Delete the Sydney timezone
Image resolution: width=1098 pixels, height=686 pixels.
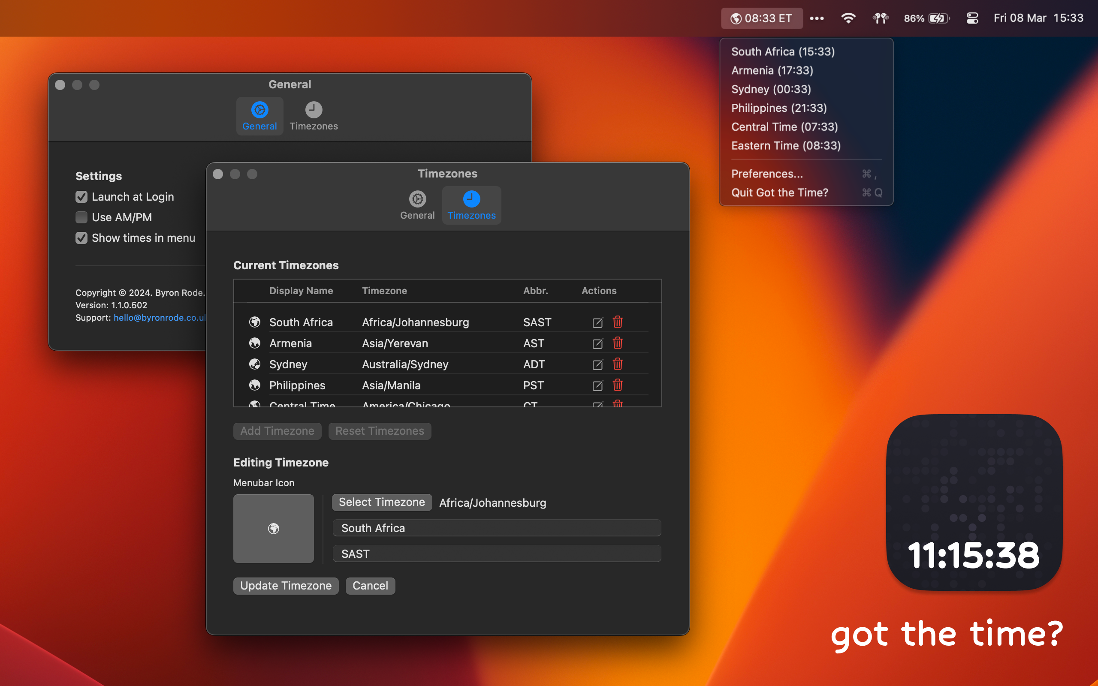(618, 364)
